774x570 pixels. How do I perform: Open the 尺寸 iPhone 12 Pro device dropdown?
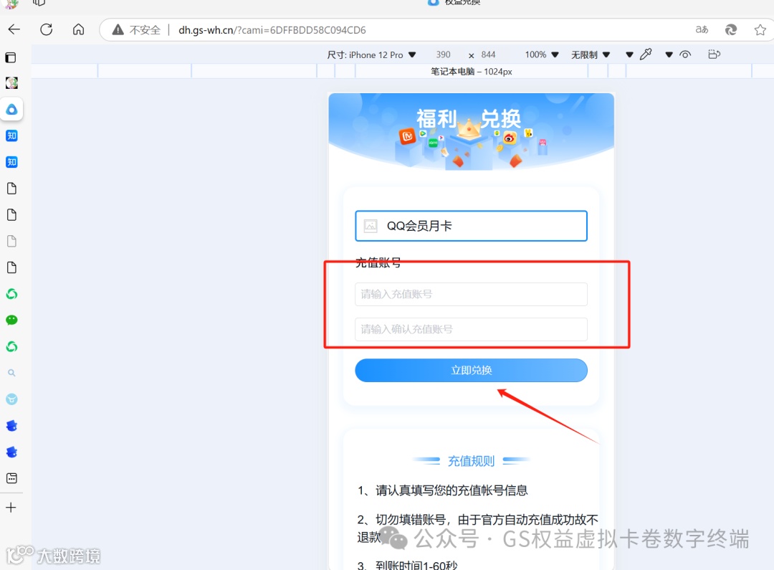(x=371, y=54)
